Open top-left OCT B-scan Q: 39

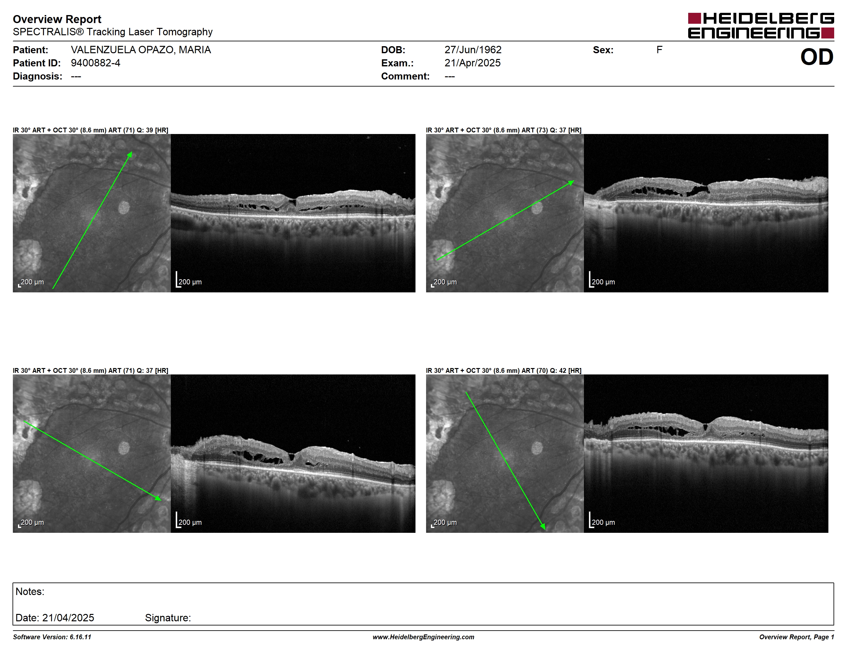coord(293,213)
